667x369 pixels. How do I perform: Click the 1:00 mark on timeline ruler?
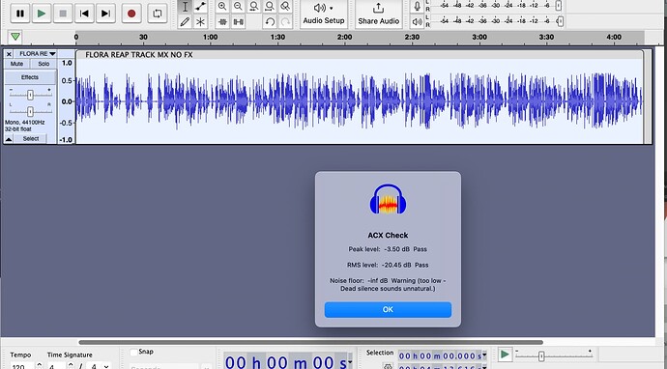pyautogui.click(x=210, y=37)
